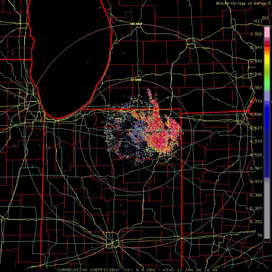Click the TH label on the scale
This screenshot has width=272, height=272.
260,235
